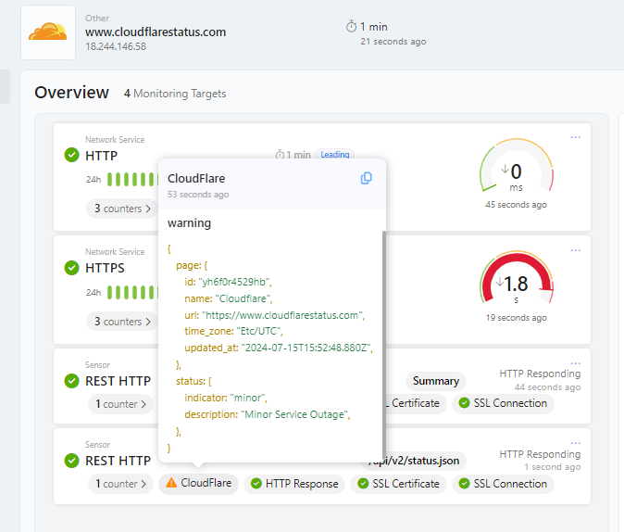Click the Leading badge on HTTP card
624x532 pixels.
335,154
